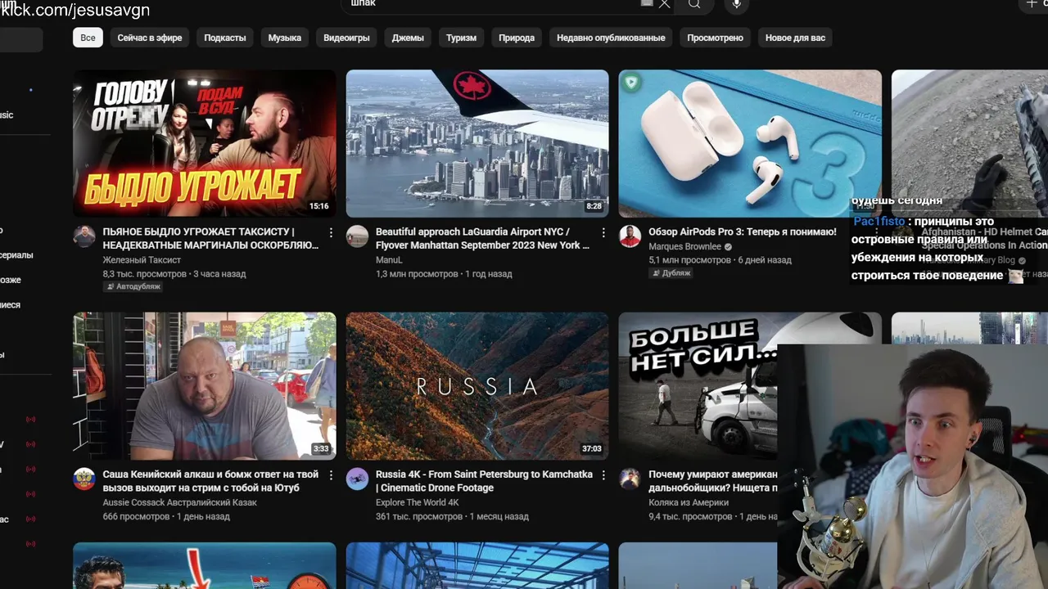Open Коляка из Америки channel avatar

click(630, 479)
